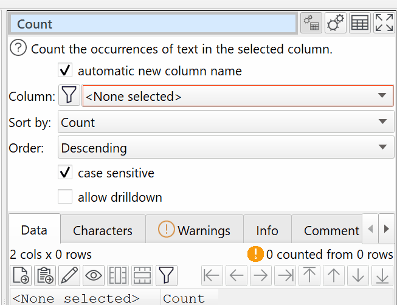Toggle the case sensitive checkbox
397x305 pixels.
(65, 173)
